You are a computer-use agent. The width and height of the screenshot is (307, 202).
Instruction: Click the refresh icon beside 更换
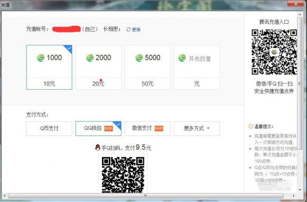128,29
